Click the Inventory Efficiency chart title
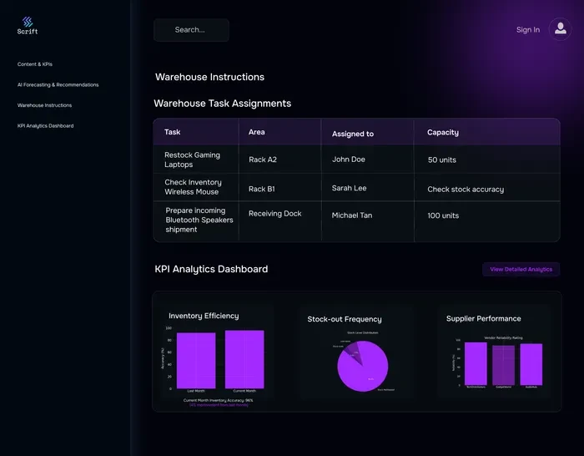Screen dimensions: 584x456 click(204, 316)
